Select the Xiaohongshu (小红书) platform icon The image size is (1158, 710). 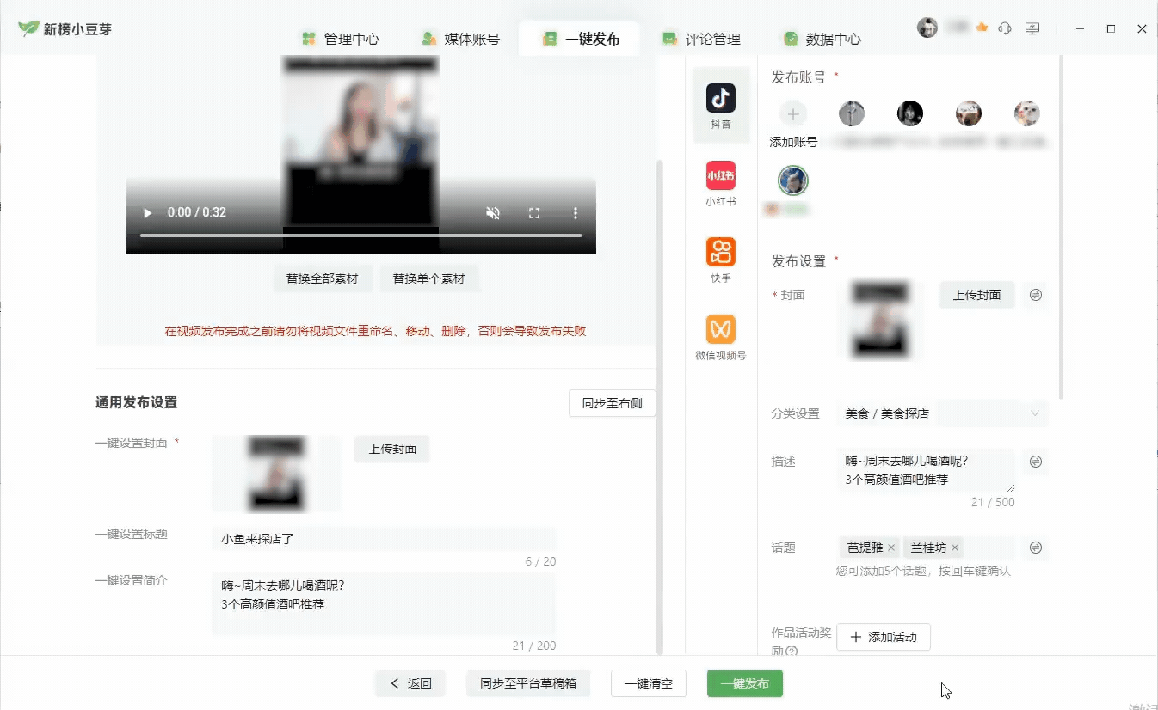pyautogui.click(x=721, y=176)
